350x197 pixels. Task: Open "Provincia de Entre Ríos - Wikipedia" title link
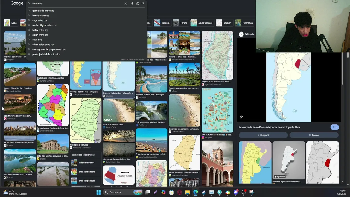click(269, 127)
